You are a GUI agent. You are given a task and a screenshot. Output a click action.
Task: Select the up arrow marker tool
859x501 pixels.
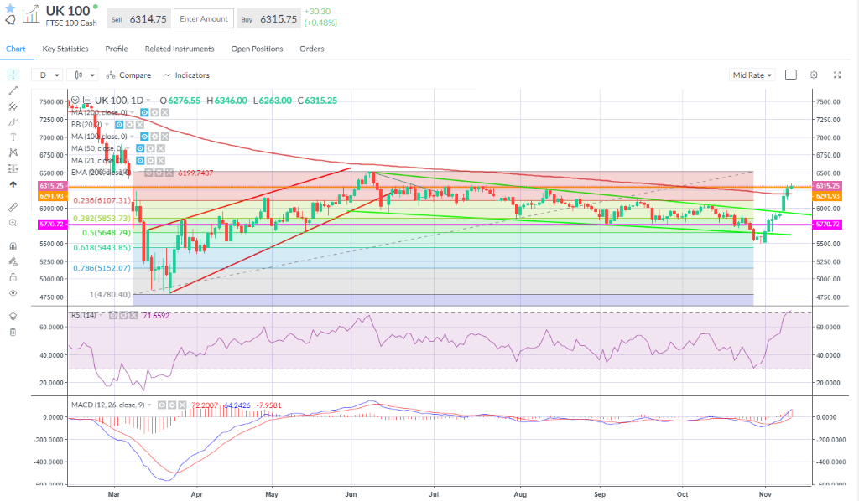click(13, 184)
